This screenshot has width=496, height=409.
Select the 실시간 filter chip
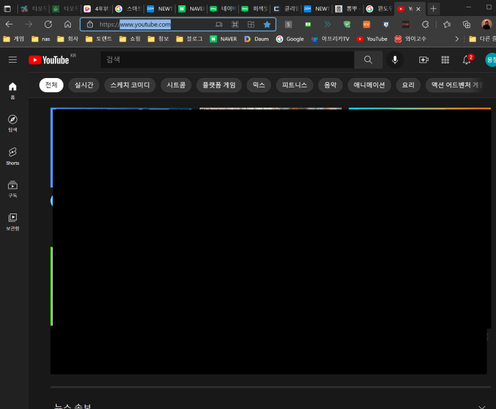click(84, 85)
